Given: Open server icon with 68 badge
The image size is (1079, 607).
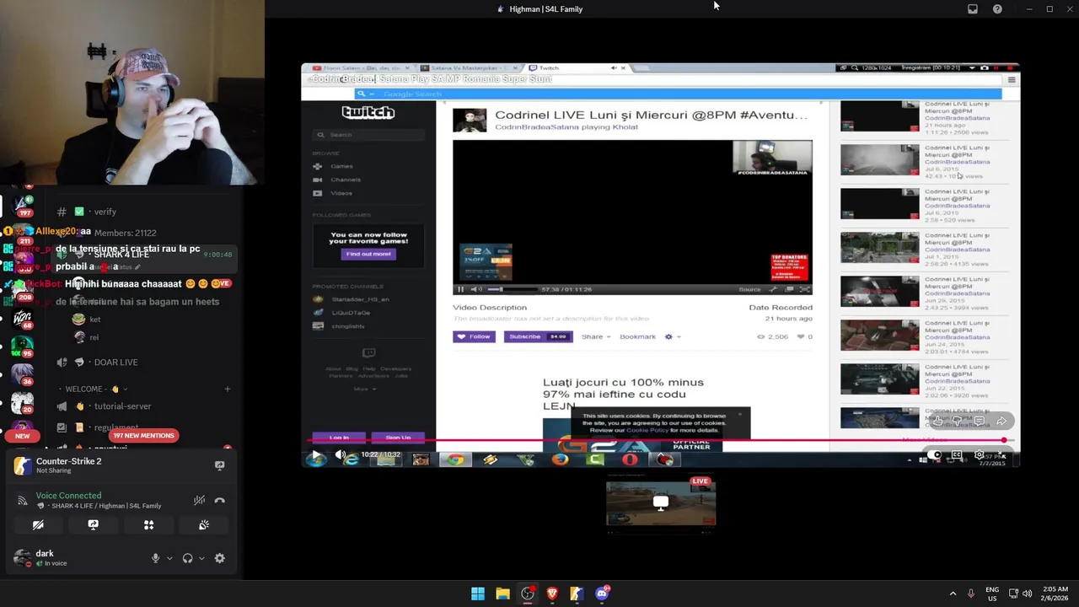Looking at the screenshot, I should click(x=22, y=319).
